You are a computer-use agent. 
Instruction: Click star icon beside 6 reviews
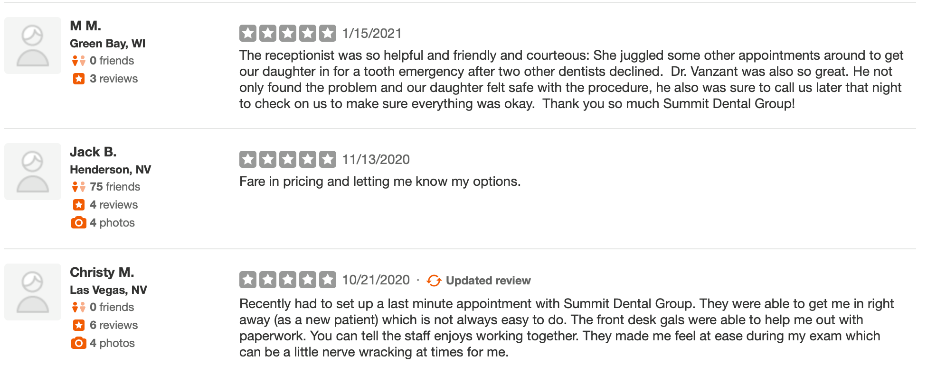79,325
